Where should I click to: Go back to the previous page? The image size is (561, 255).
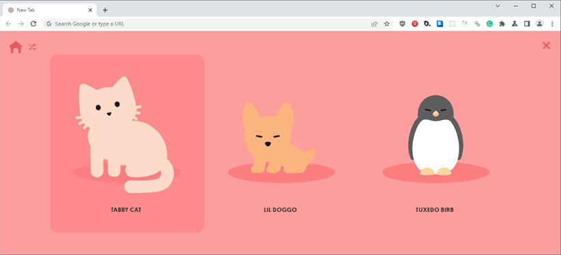(x=9, y=24)
